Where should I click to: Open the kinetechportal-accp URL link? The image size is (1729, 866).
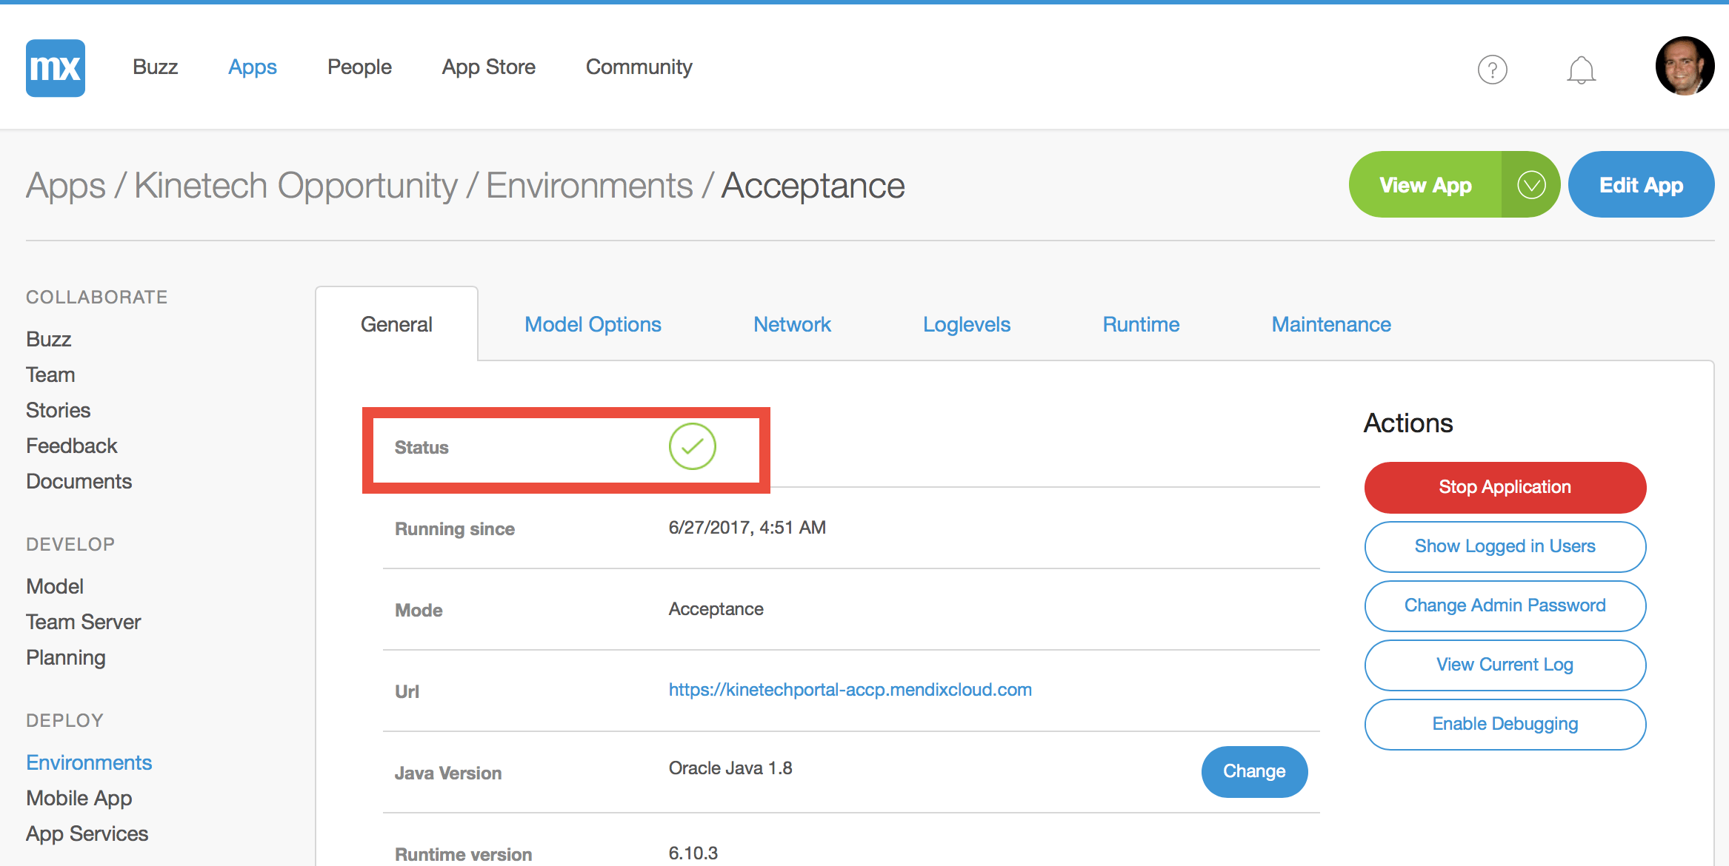coord(850,689)
